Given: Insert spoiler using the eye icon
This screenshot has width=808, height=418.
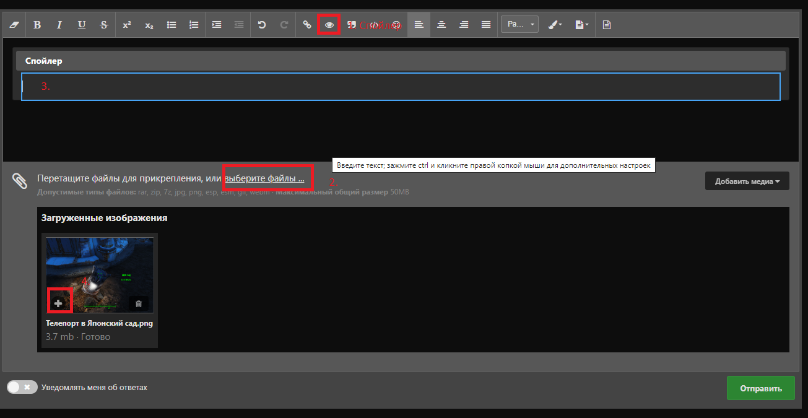Looking at the screenshot, I should coord(329,25).
